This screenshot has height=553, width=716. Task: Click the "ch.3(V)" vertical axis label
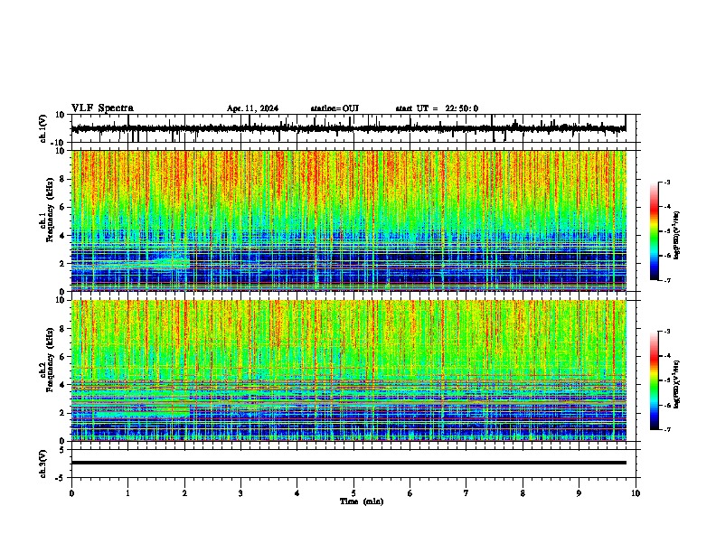pos(43,464)
